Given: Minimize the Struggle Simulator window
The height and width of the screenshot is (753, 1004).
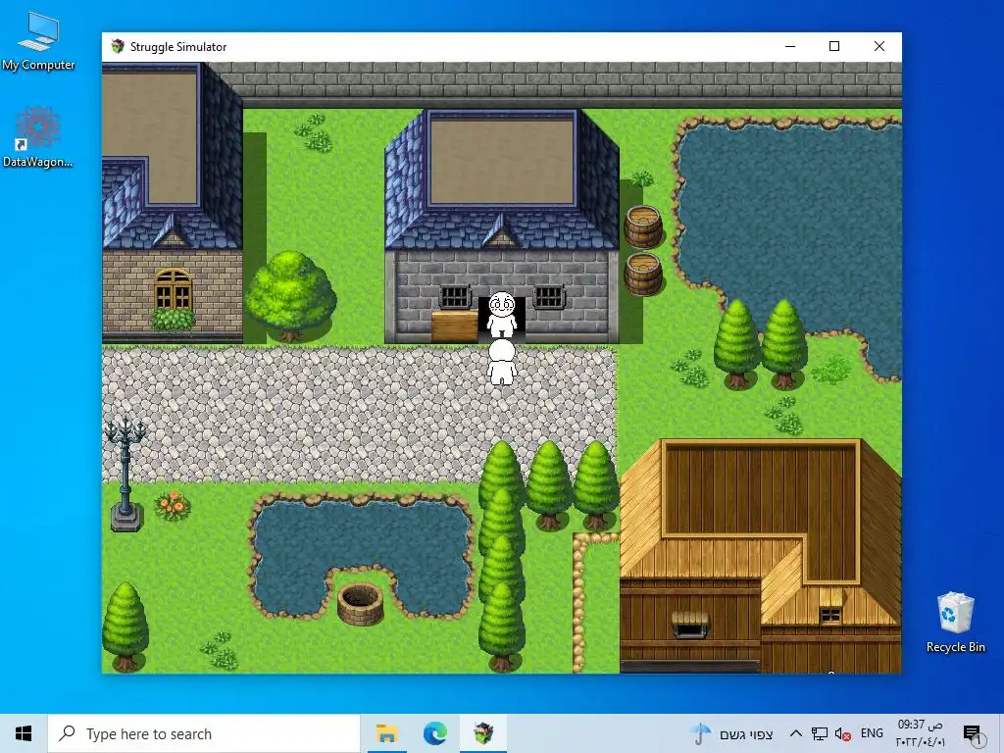Looking at the screenshot, I should click(x=790, y=46).
